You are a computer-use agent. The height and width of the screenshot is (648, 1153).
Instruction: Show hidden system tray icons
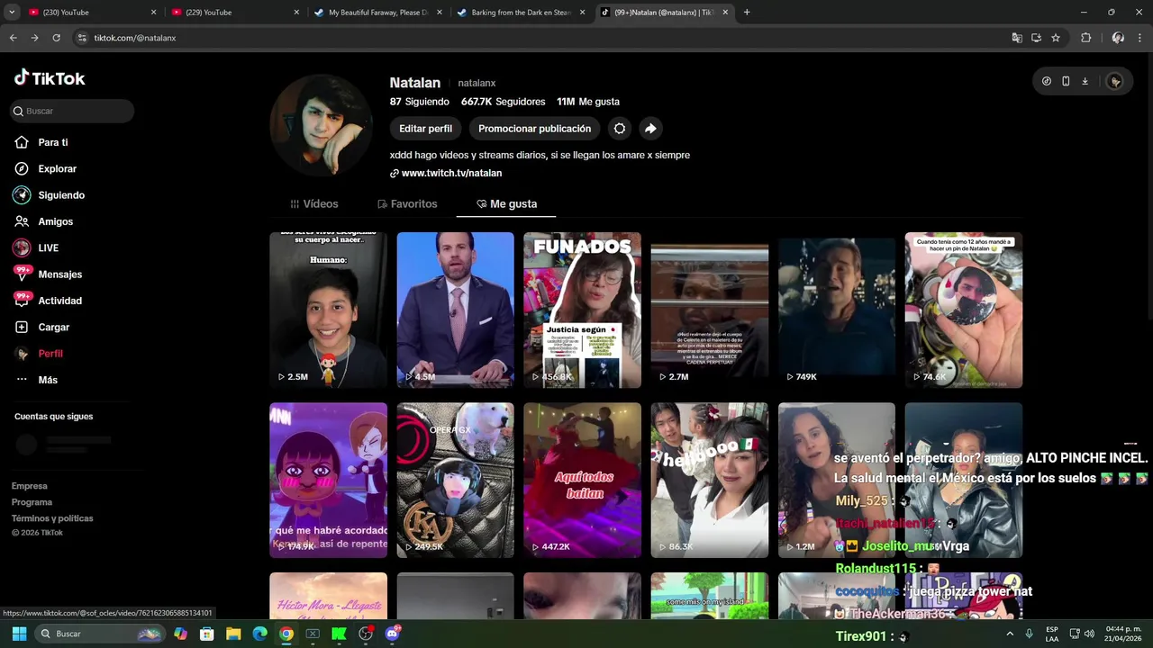click(1009, 634)
